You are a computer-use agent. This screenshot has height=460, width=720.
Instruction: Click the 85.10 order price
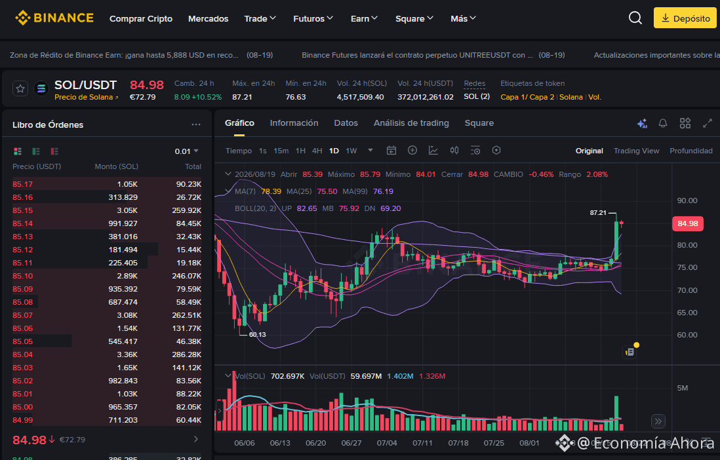pyautogui.click(x=22, y=276)
